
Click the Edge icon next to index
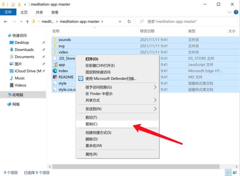tap(55, 71)
